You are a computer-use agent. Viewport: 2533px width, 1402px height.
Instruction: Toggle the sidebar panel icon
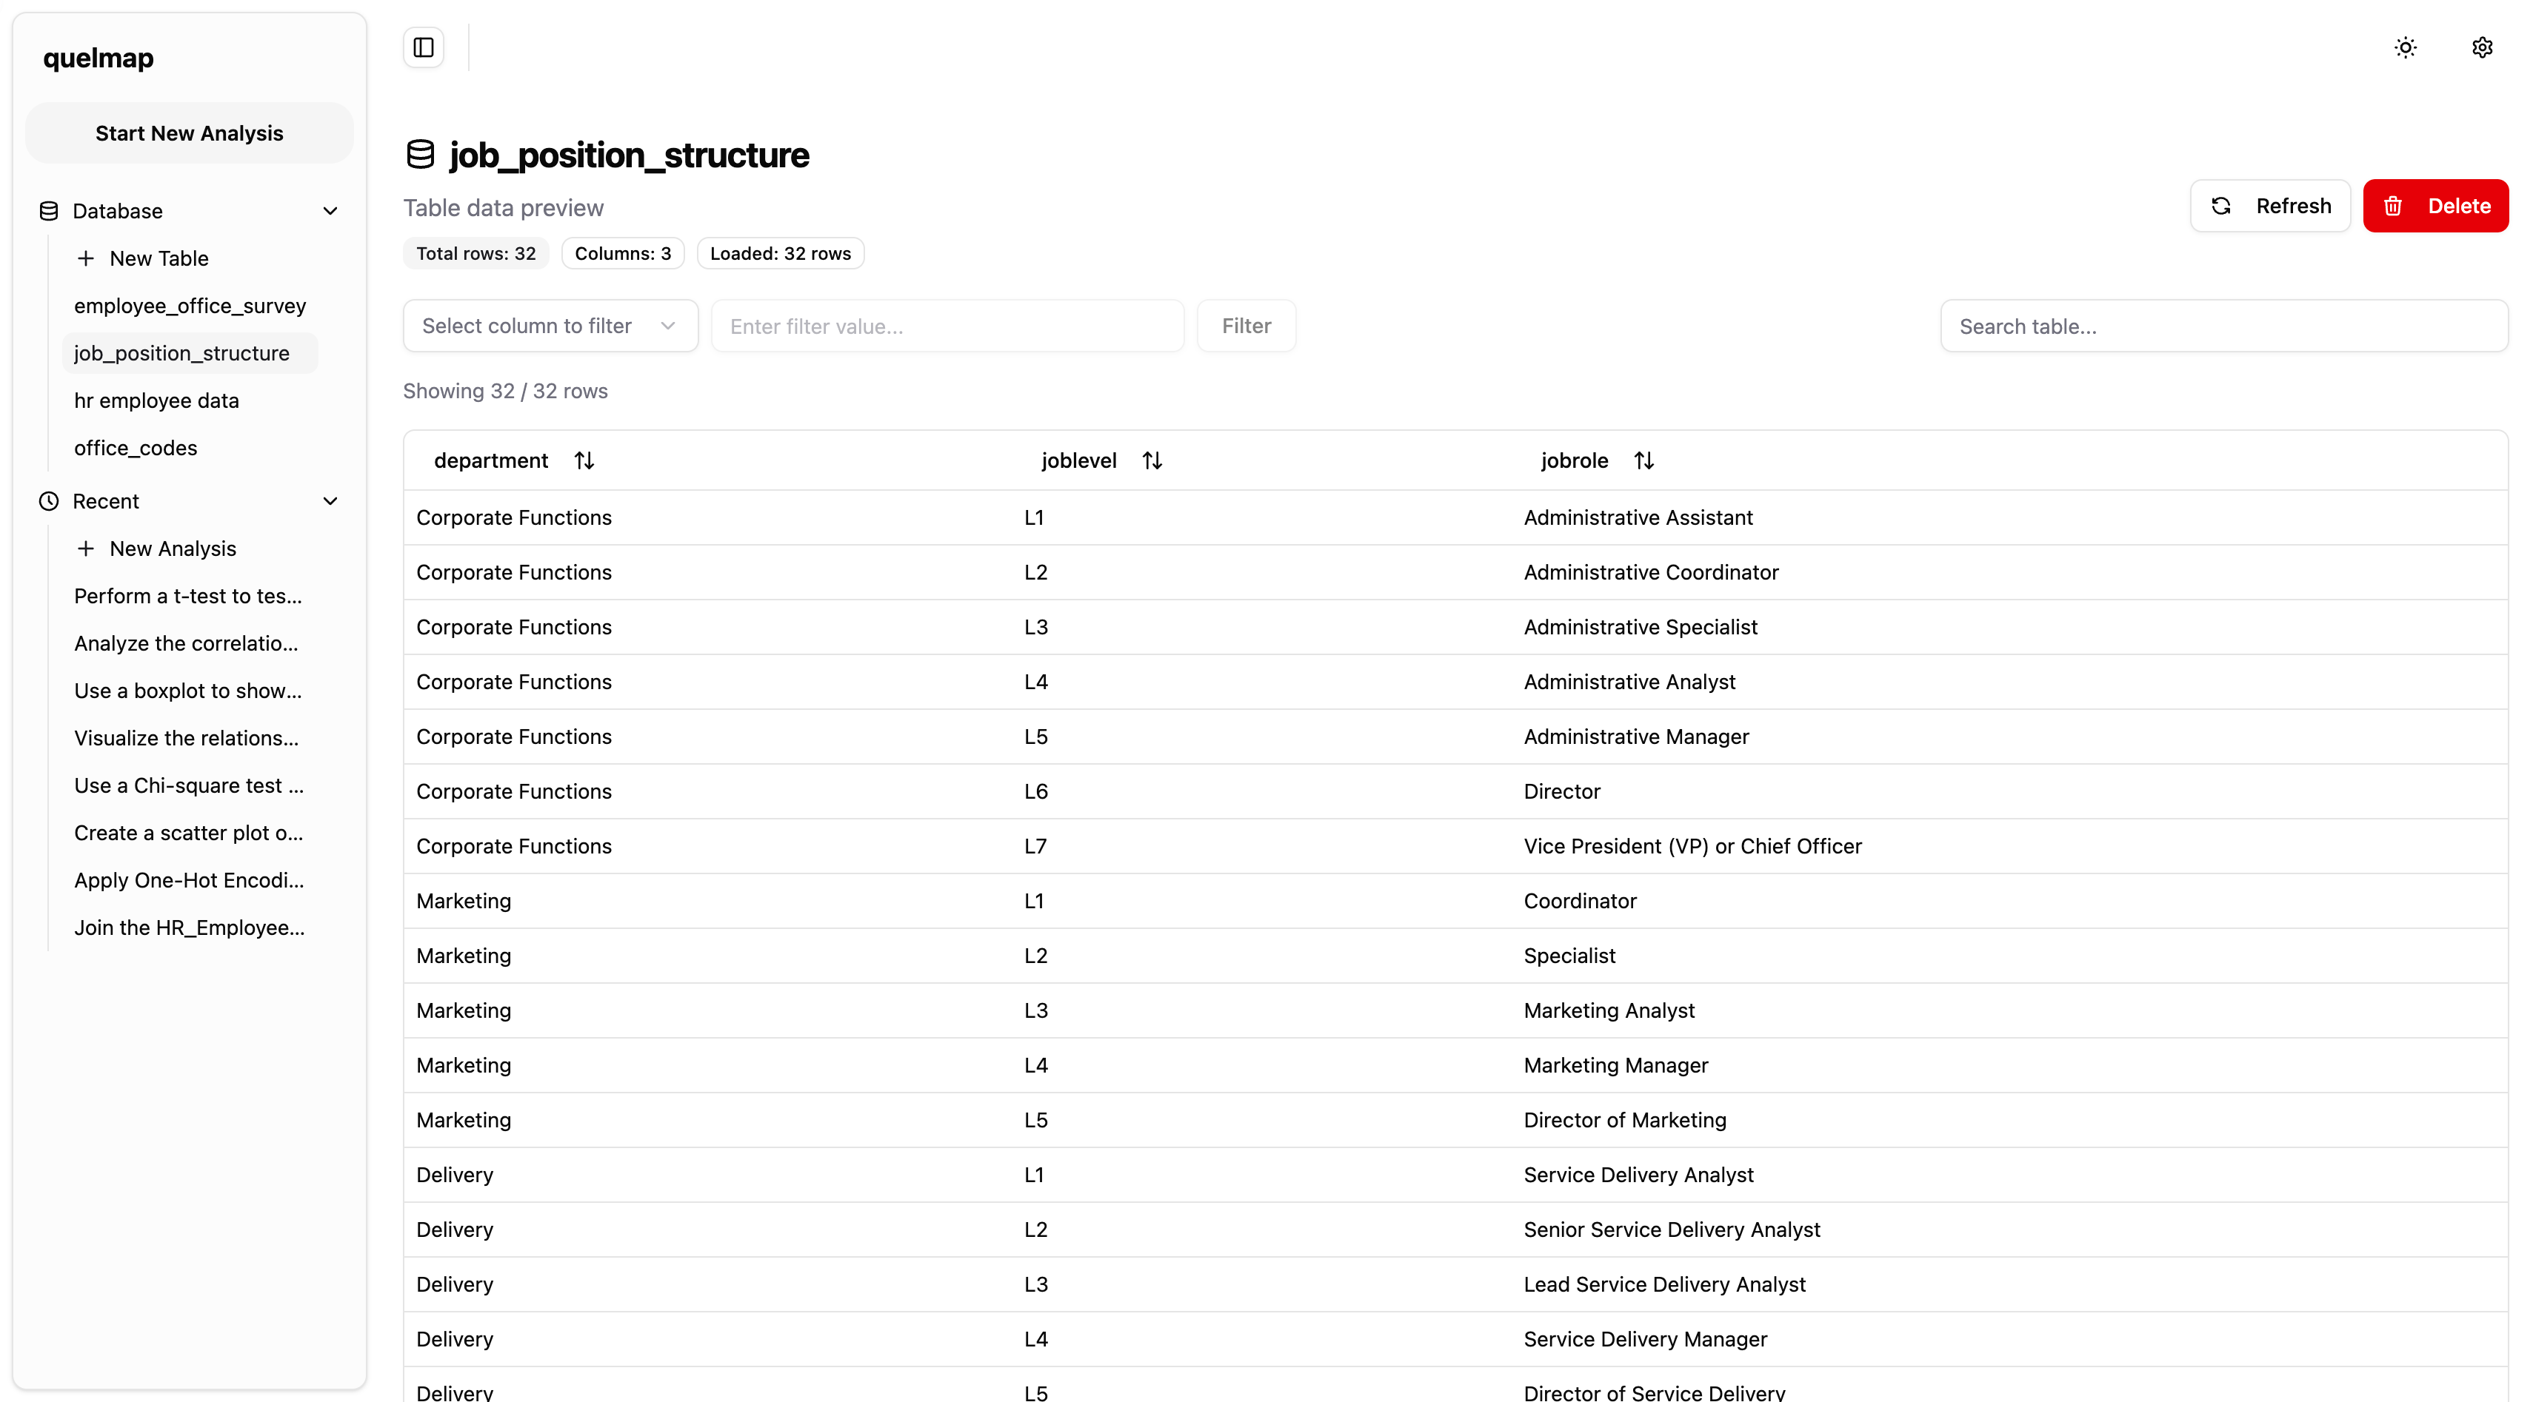click(424, 47)
